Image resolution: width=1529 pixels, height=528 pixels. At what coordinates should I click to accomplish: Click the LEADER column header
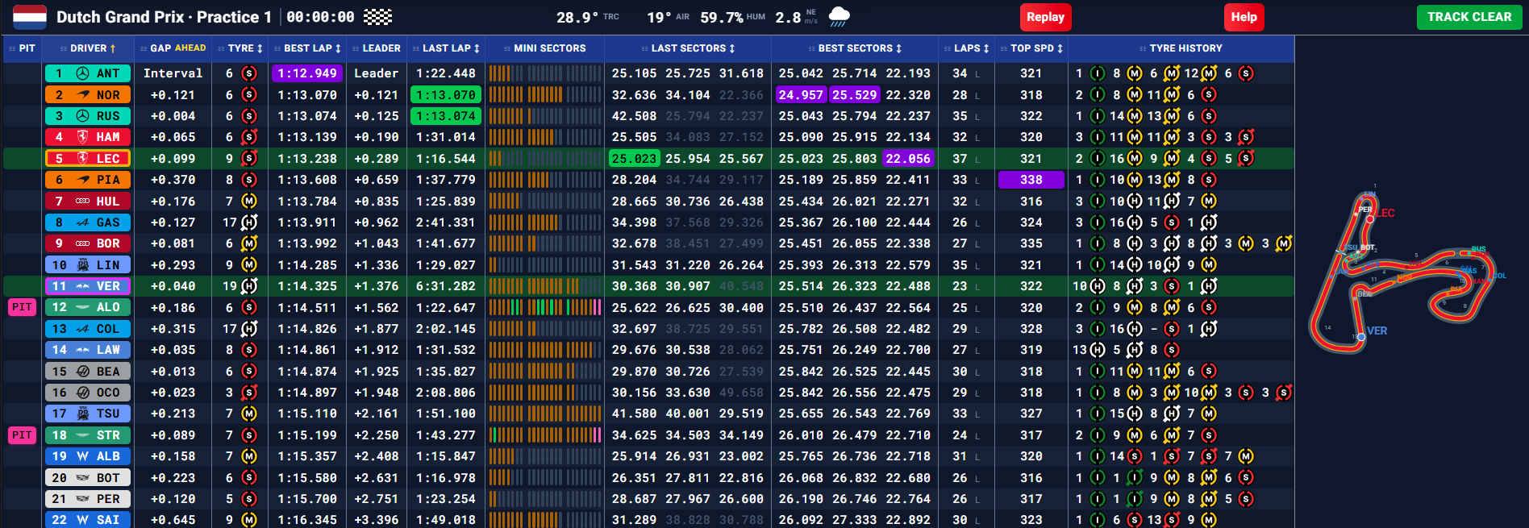pyautogui.click(x=376, y=48)
